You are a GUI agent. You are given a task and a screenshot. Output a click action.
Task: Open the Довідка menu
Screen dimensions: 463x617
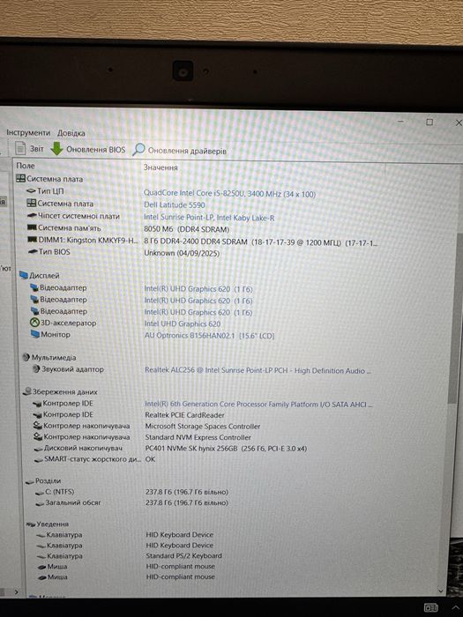(x=71, y=133)
